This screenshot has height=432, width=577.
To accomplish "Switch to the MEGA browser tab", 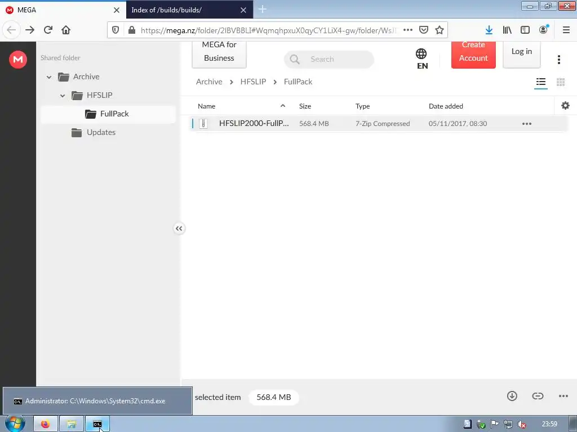I will click(63, 10).
